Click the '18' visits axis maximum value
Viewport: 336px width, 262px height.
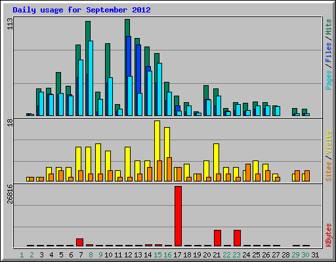coord(10,122)
